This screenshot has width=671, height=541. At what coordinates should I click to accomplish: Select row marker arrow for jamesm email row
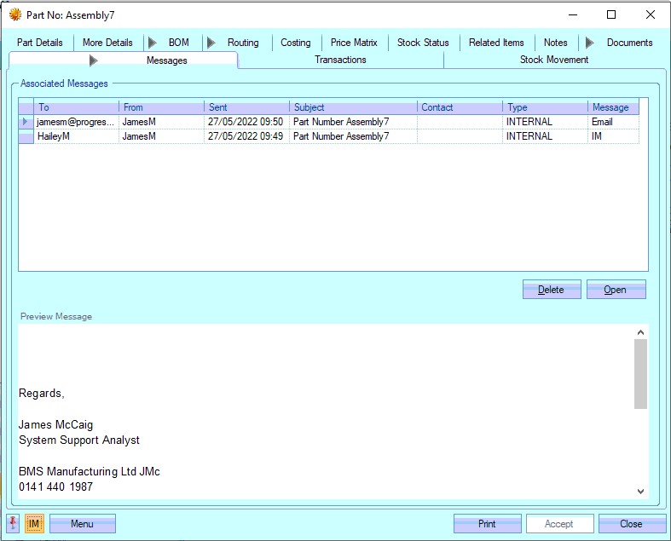tap(26, 122)
